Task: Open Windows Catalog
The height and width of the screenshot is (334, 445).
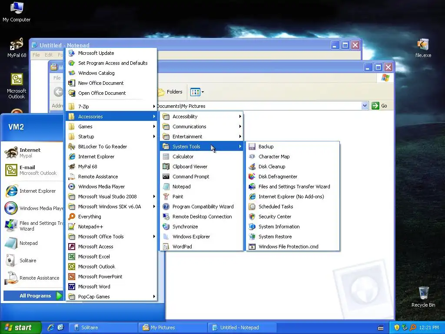Action: 111,73
